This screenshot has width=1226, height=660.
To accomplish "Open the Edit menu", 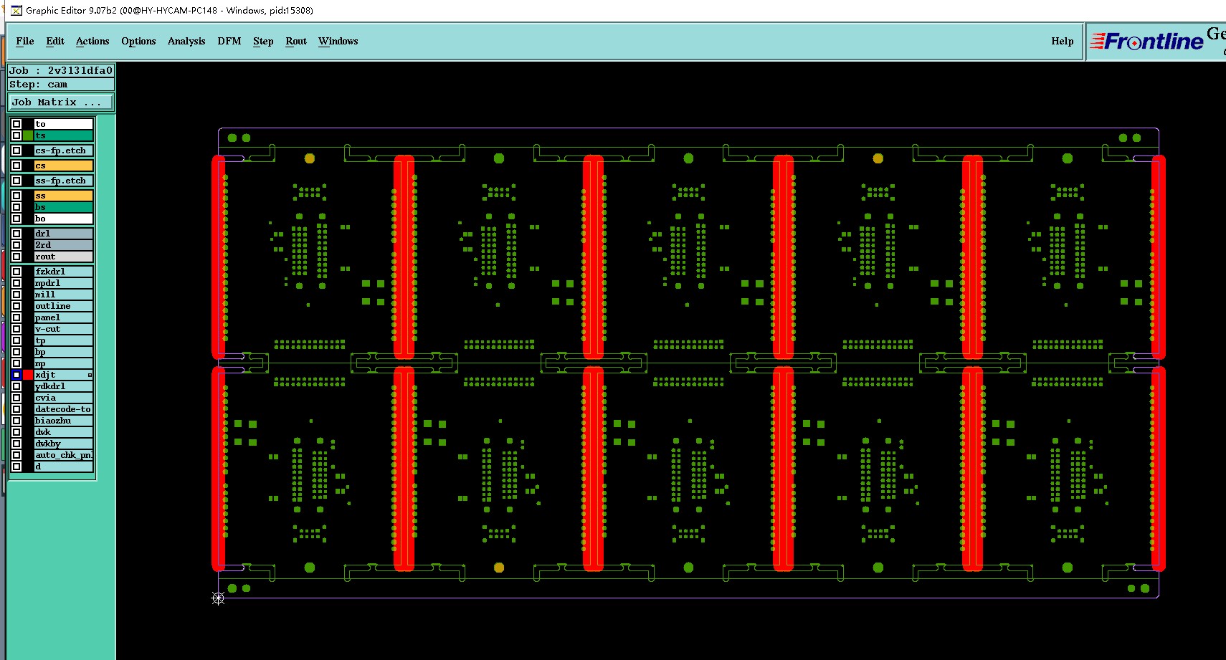I will (55, 41).
